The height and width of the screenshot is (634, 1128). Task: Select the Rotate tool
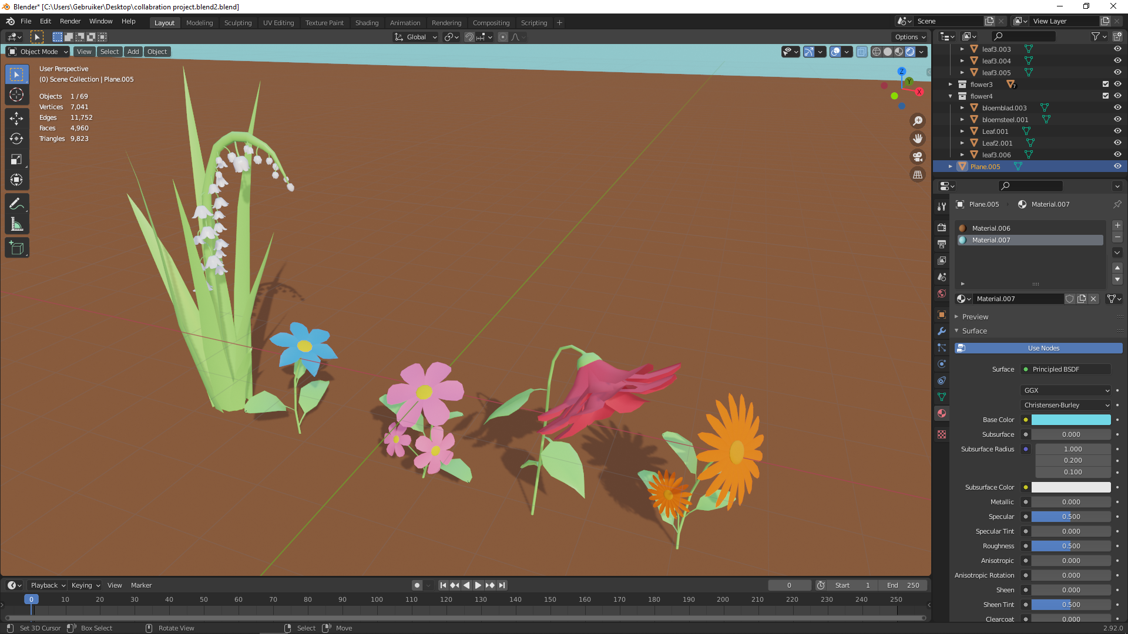[x=16, y=139]
